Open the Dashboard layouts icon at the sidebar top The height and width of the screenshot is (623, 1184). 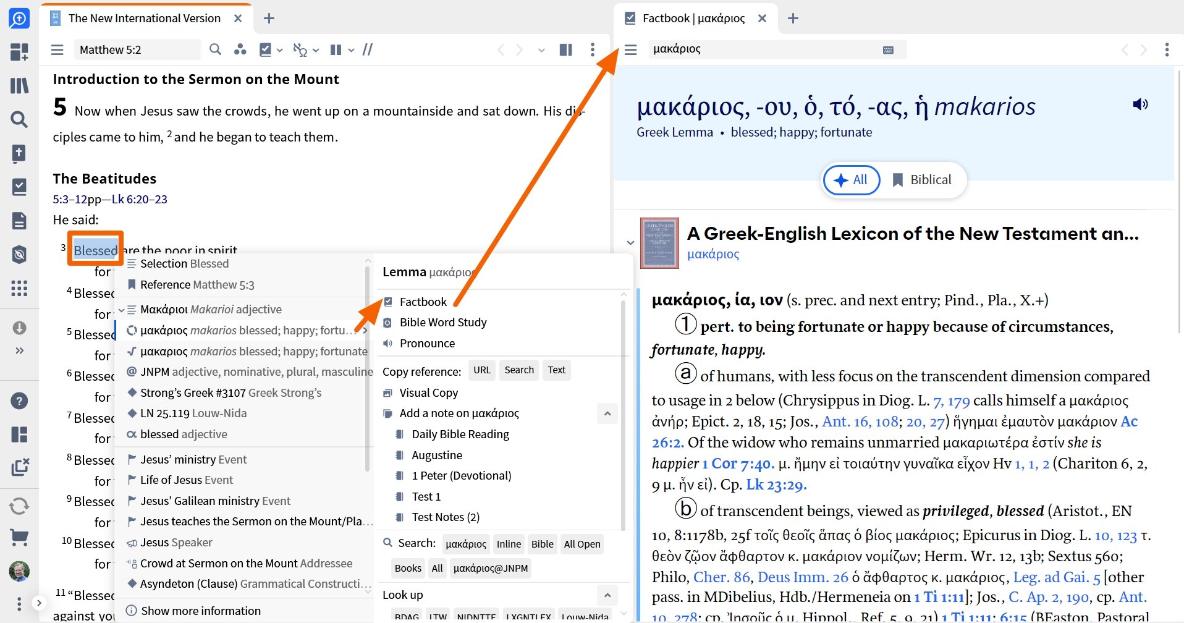(x=19, y=52)
